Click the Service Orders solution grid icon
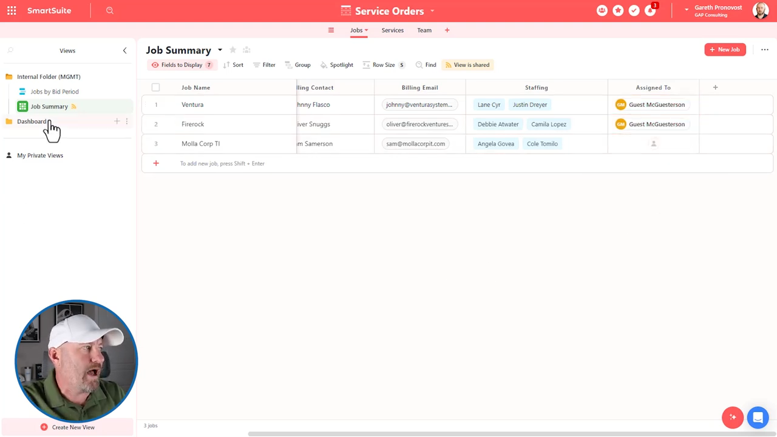This screenshot has width=777, height=437. click(x=346, y=11)
